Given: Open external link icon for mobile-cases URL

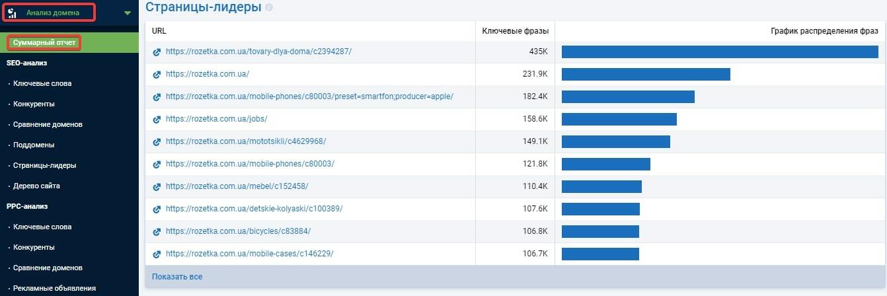Looking at the screenshot, I should 157,254.
